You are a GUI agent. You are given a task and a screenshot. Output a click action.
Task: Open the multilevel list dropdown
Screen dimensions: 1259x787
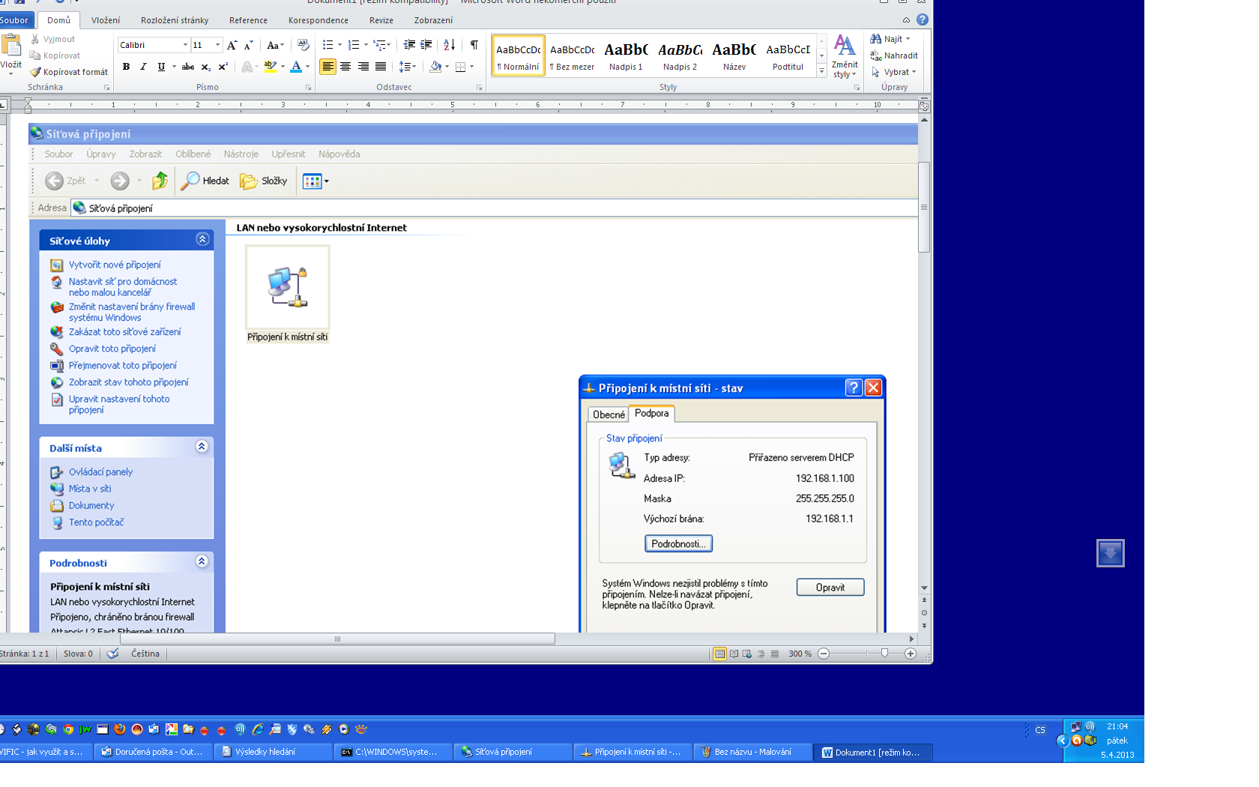pyautogui.click(x=389, y=45)
